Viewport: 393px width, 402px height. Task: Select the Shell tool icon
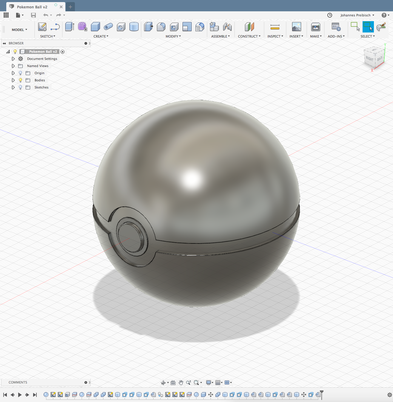[174, 27]
